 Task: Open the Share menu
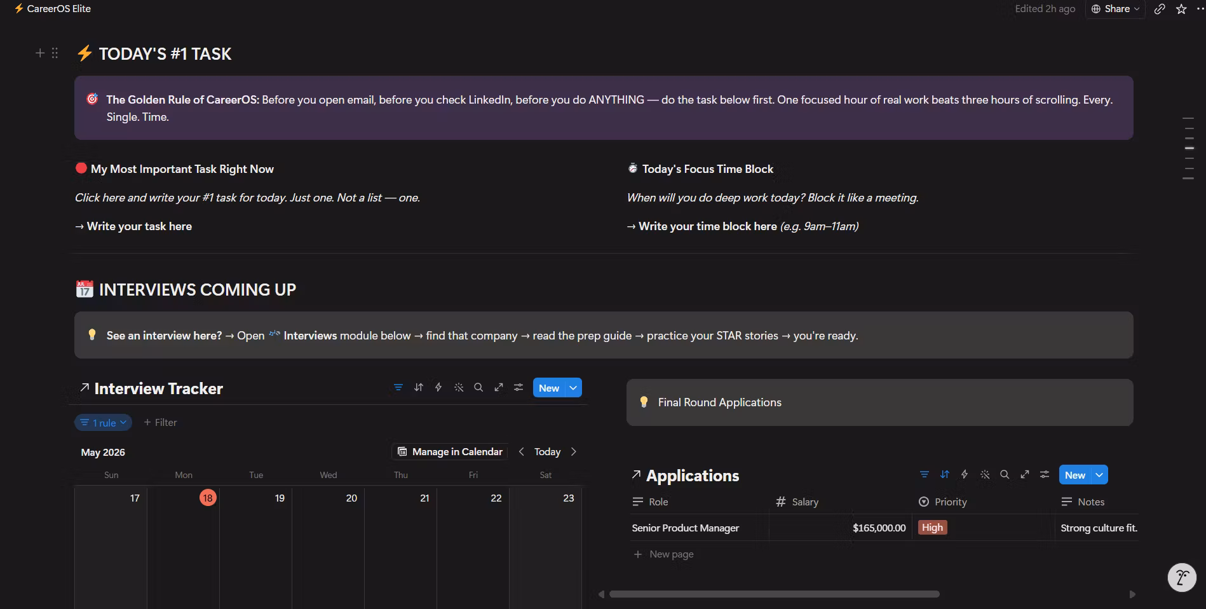pos(1115,9)
